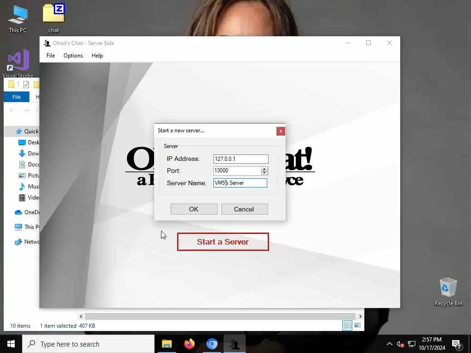Click the IP Address field
The image size is (471, 353).
[241, 159]
